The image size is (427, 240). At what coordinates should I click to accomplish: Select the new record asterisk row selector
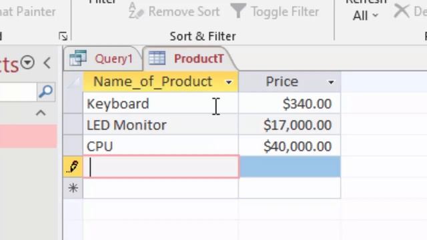point(73,188)
